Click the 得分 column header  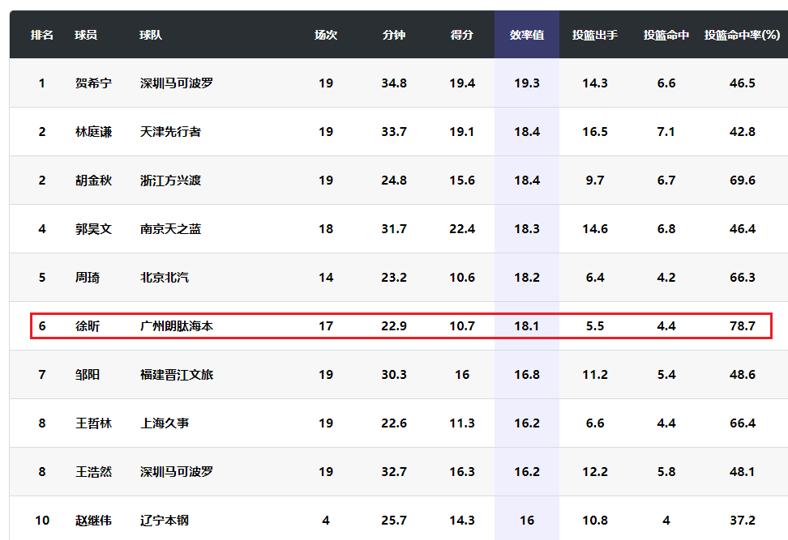[x=461, y=35]
